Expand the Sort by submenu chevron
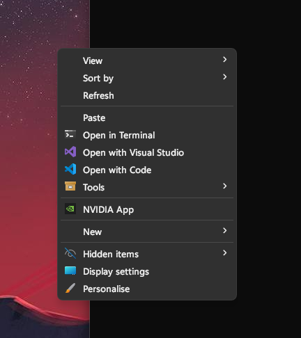Screen dimensions: 301x338 (224, 77)
